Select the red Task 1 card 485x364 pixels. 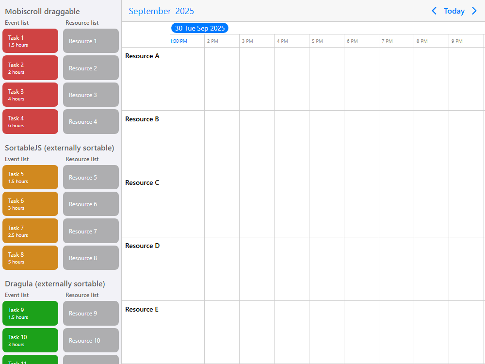(x=30, y=41)
